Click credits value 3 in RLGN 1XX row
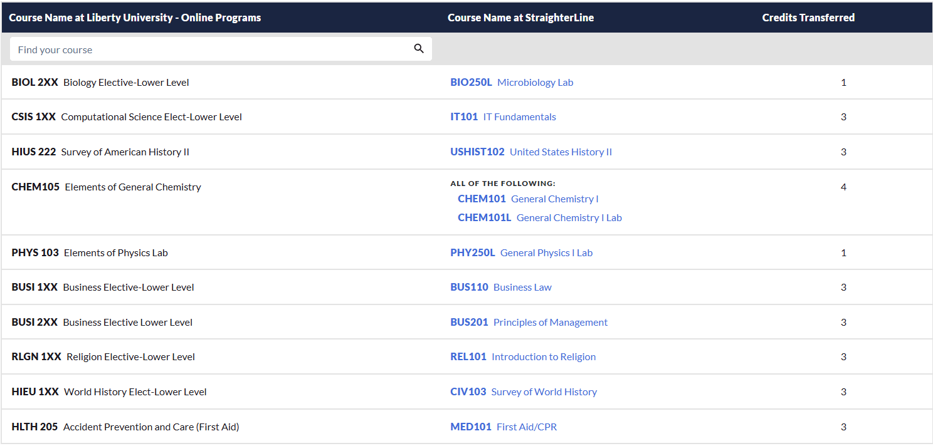The width and height of the screenshot is (933, 446). tap(843, 356)
